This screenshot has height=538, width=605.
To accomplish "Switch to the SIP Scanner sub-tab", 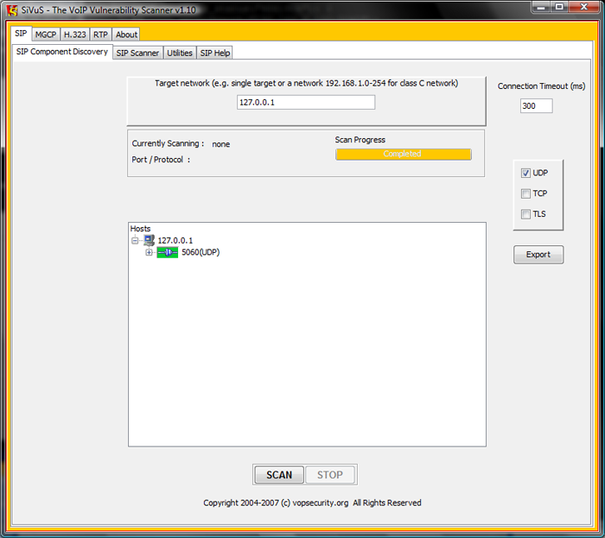I will (x=137, y=53).
